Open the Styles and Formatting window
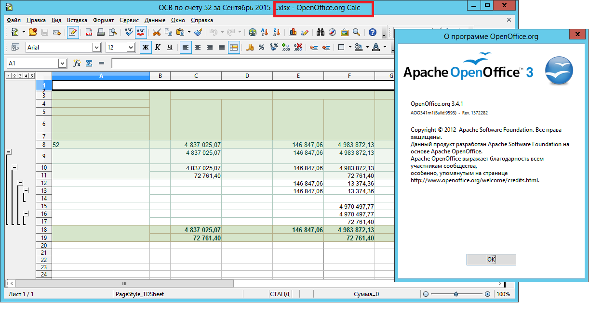The image size is (616, 325). (x=15, y=47)
